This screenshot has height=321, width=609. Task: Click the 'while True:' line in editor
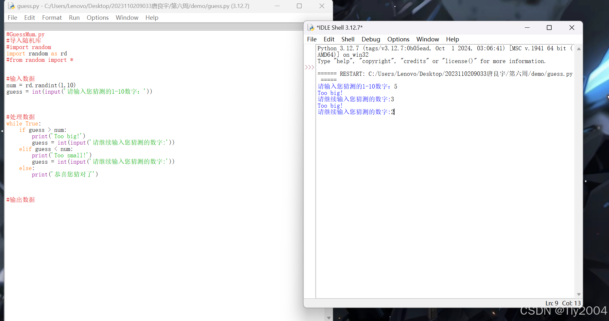[24, 124]
